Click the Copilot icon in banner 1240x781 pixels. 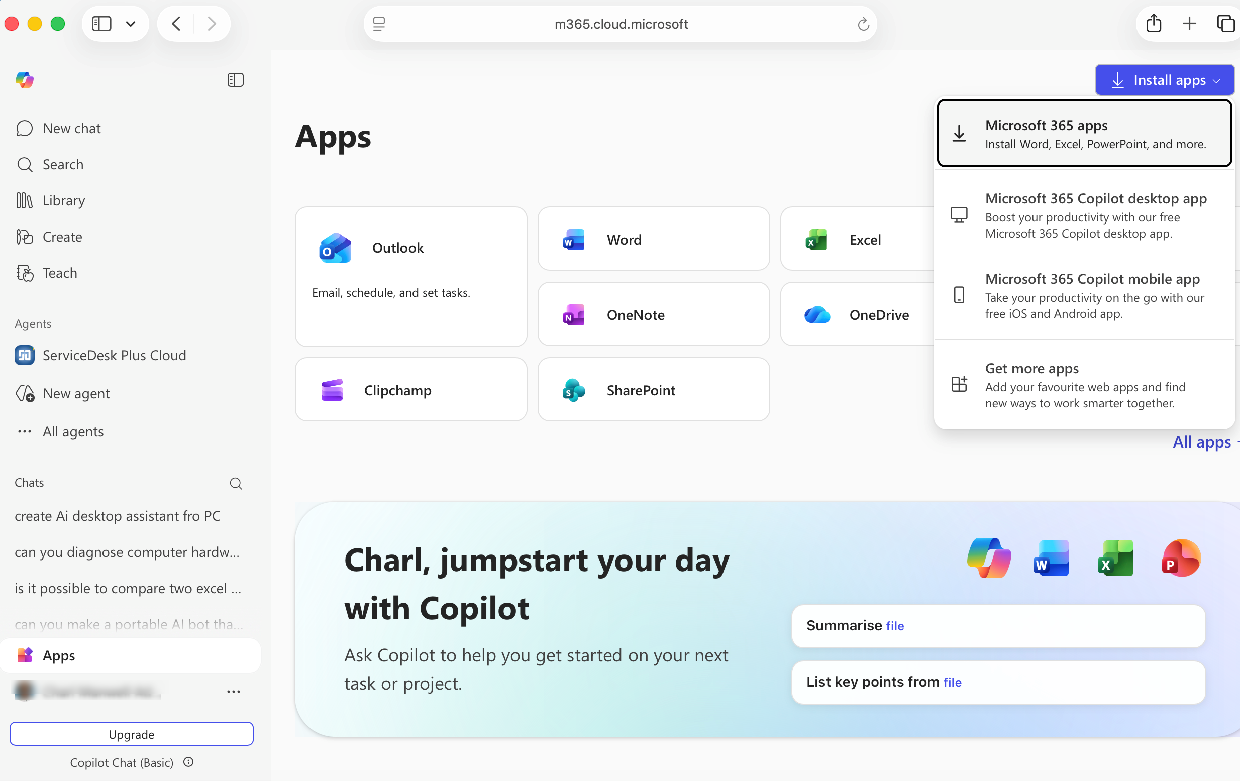[x=989, y=558]
